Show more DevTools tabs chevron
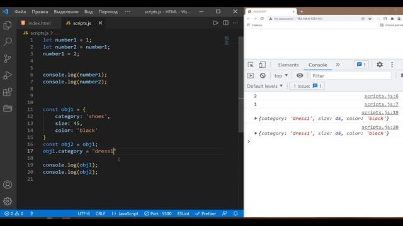403x226 pixels. 338,65
